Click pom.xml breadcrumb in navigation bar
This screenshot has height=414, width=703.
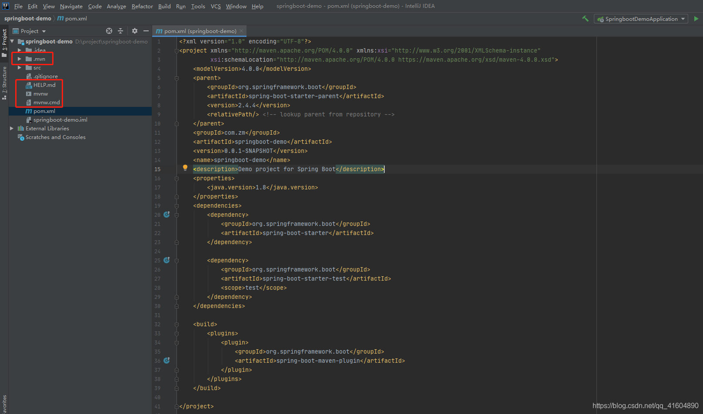(72, 18)
